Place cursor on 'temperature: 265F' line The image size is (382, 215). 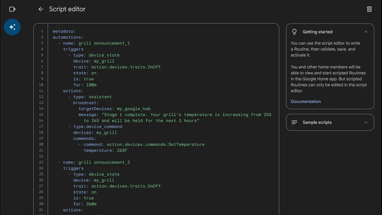click(105, 151)
